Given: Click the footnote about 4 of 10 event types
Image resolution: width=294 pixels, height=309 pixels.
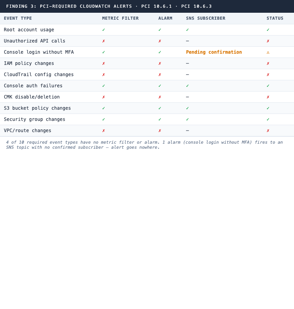Looking at the screenshot, I should (x=144, y=145).
